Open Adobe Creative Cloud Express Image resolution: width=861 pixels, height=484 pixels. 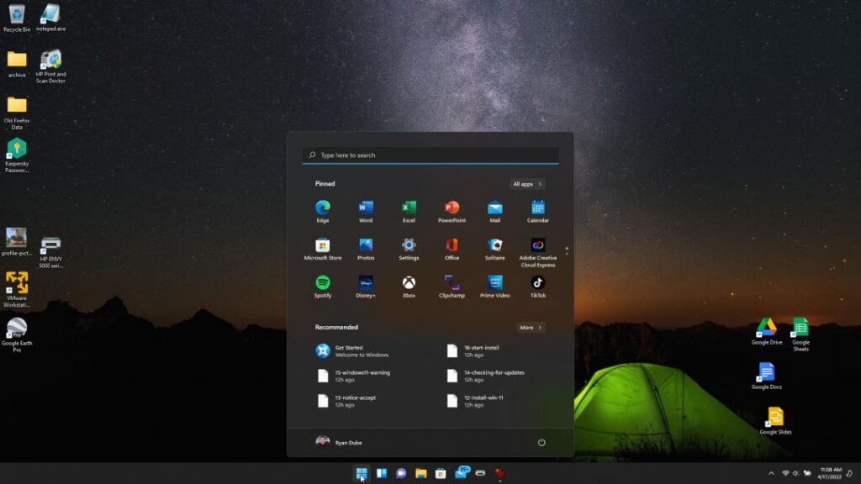(x=537, y=252)
